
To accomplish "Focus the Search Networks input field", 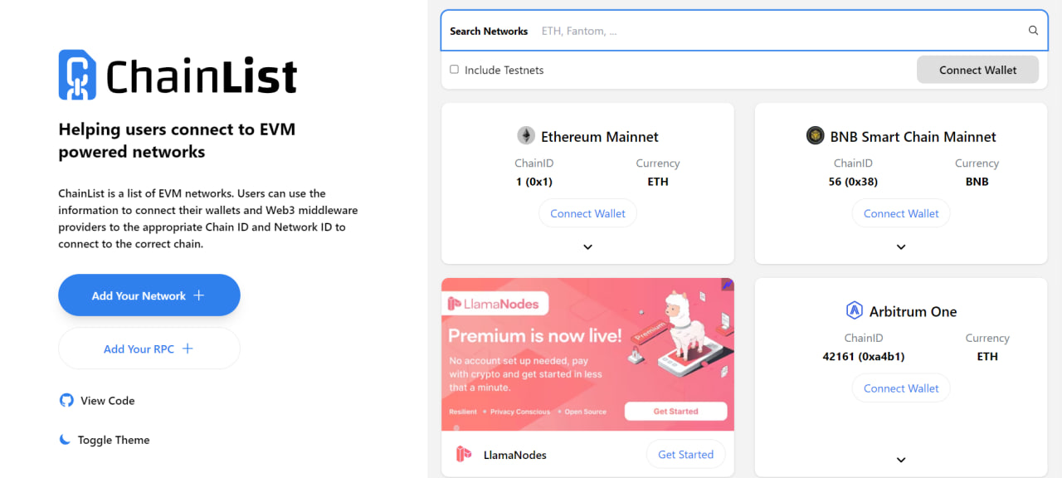I will click(x=780, y=31).
